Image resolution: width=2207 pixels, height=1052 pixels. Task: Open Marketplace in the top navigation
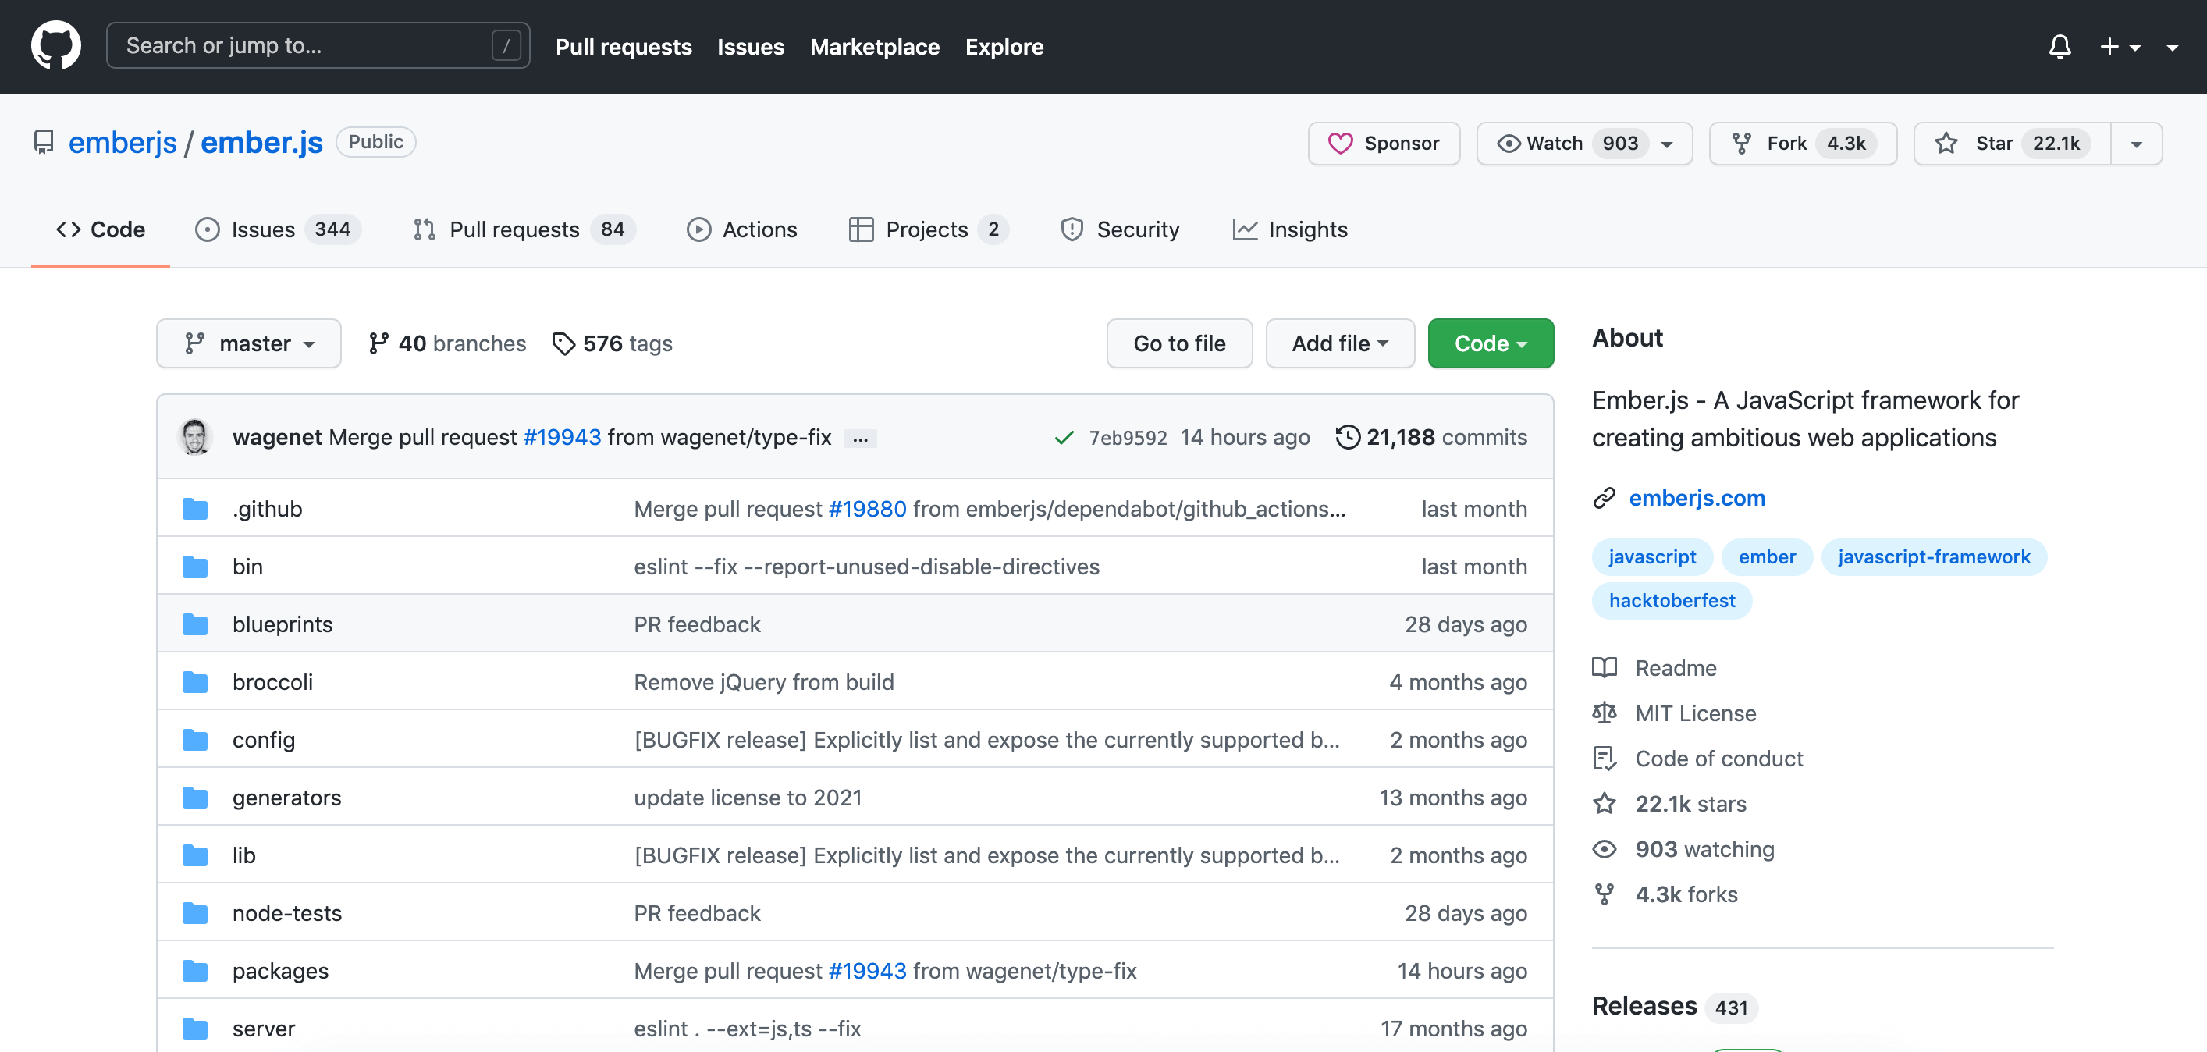pos(875,47)
